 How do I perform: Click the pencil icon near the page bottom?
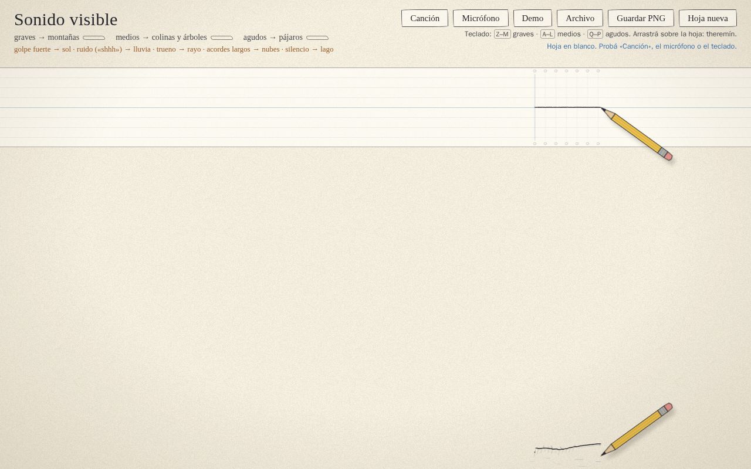[x=637, y=429]
